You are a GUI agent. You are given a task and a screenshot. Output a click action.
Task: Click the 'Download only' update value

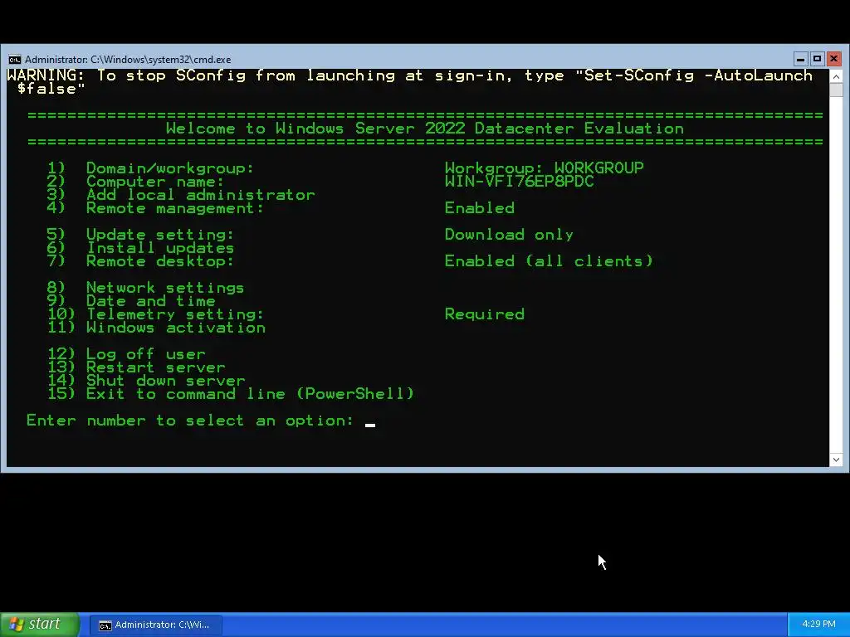click(509, 235)
